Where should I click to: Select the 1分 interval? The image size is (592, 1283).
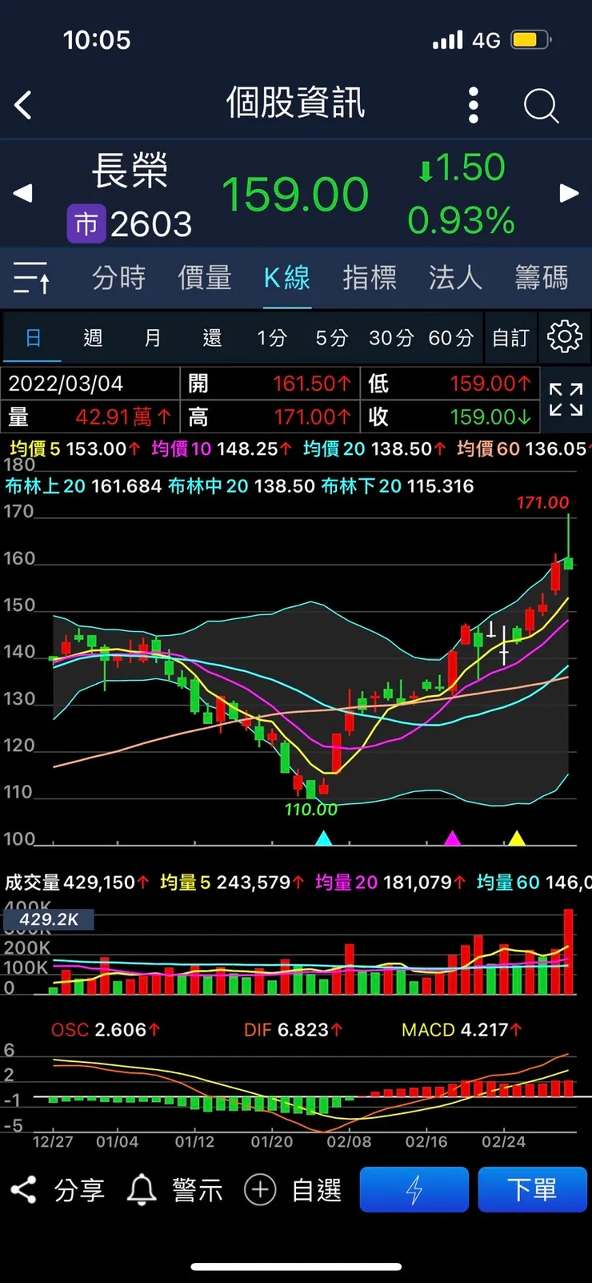(x=272, y=338)
